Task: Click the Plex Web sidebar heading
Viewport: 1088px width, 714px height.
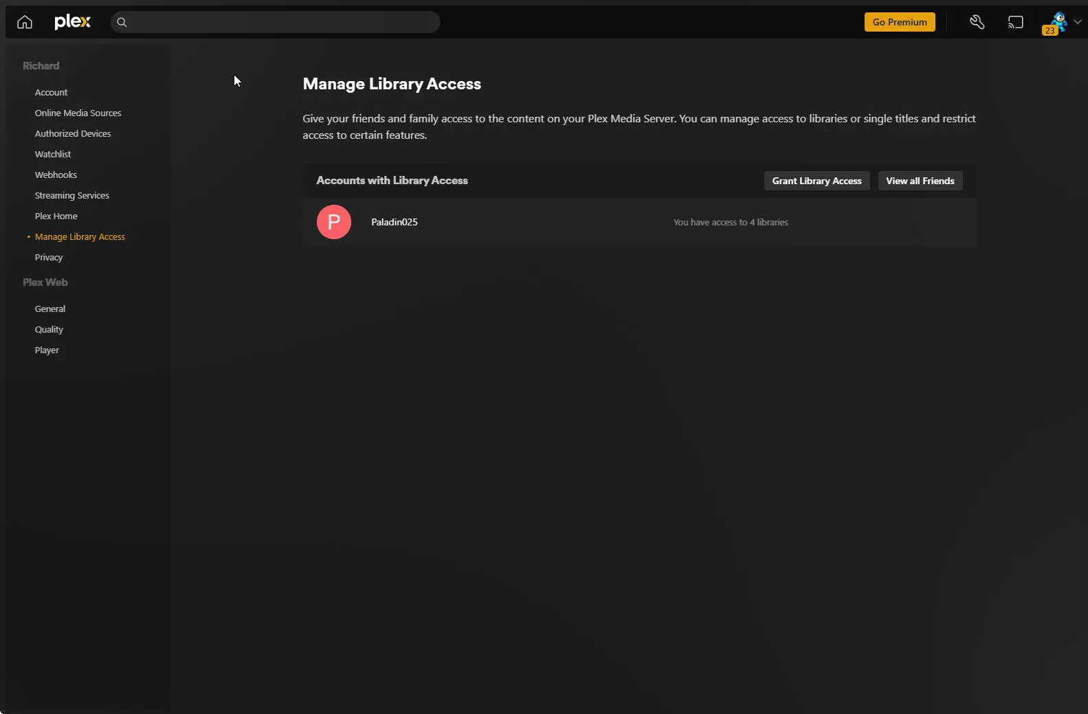Action: click(x=45, y=282)
